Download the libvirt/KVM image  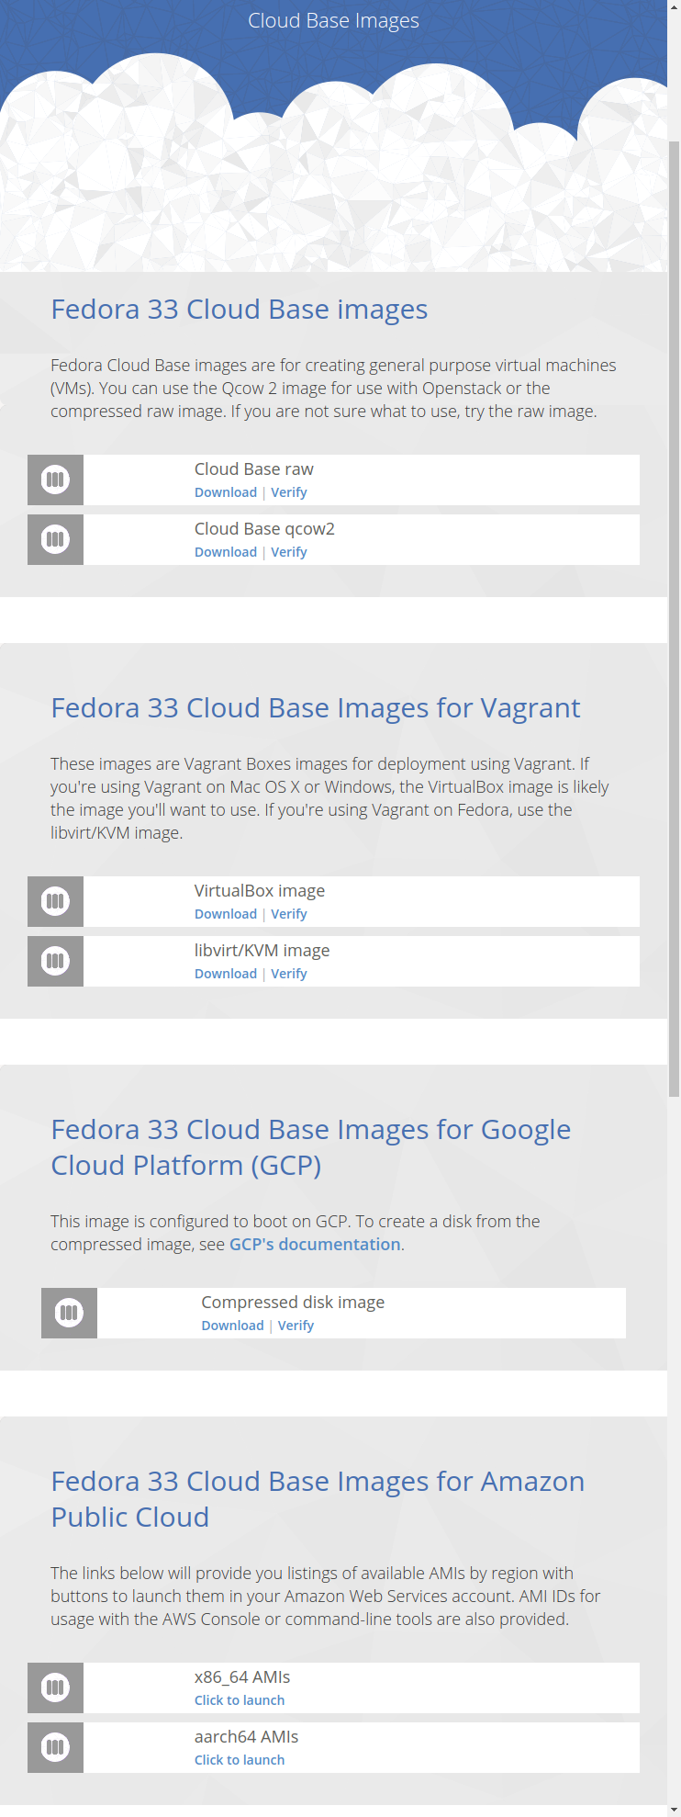click(x=226, y=974)
